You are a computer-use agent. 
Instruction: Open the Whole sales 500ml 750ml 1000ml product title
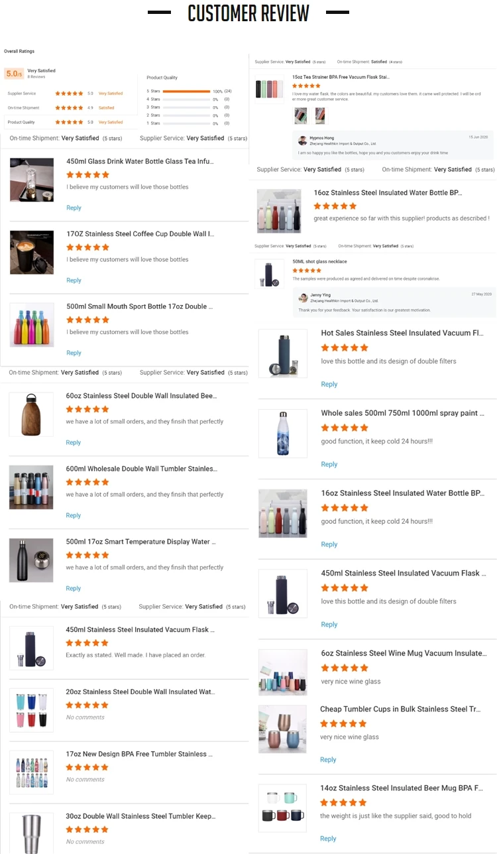tap(402, 413)
